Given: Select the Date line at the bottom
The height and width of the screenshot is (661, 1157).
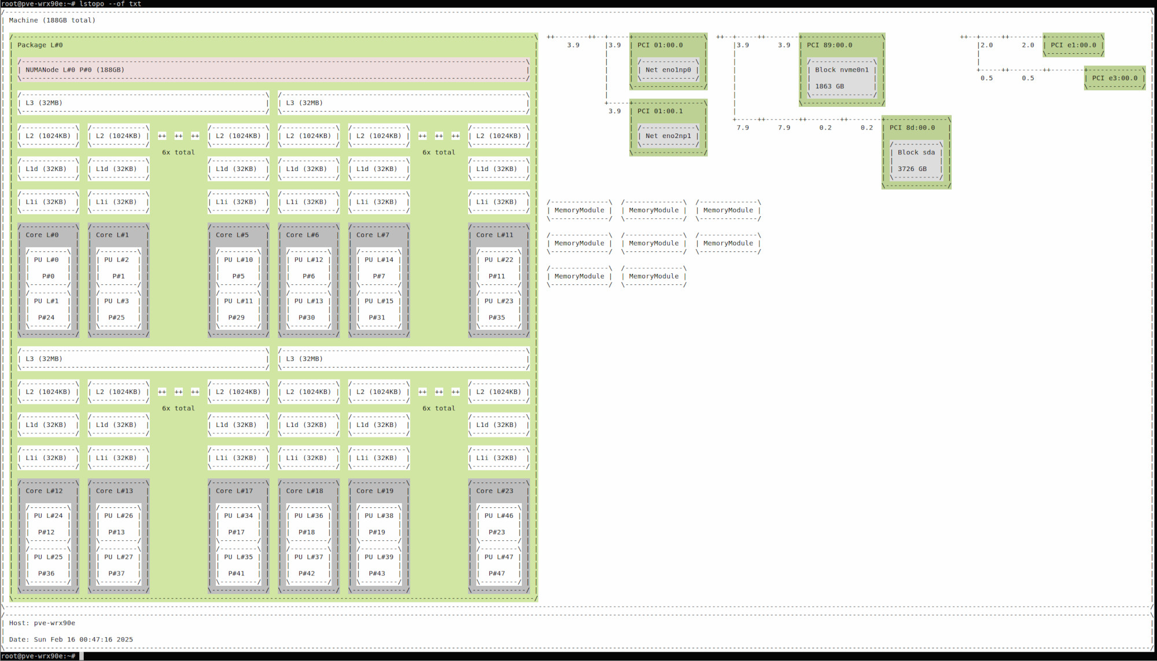Looking at the screenshot, I should click(x=71, y=640).
